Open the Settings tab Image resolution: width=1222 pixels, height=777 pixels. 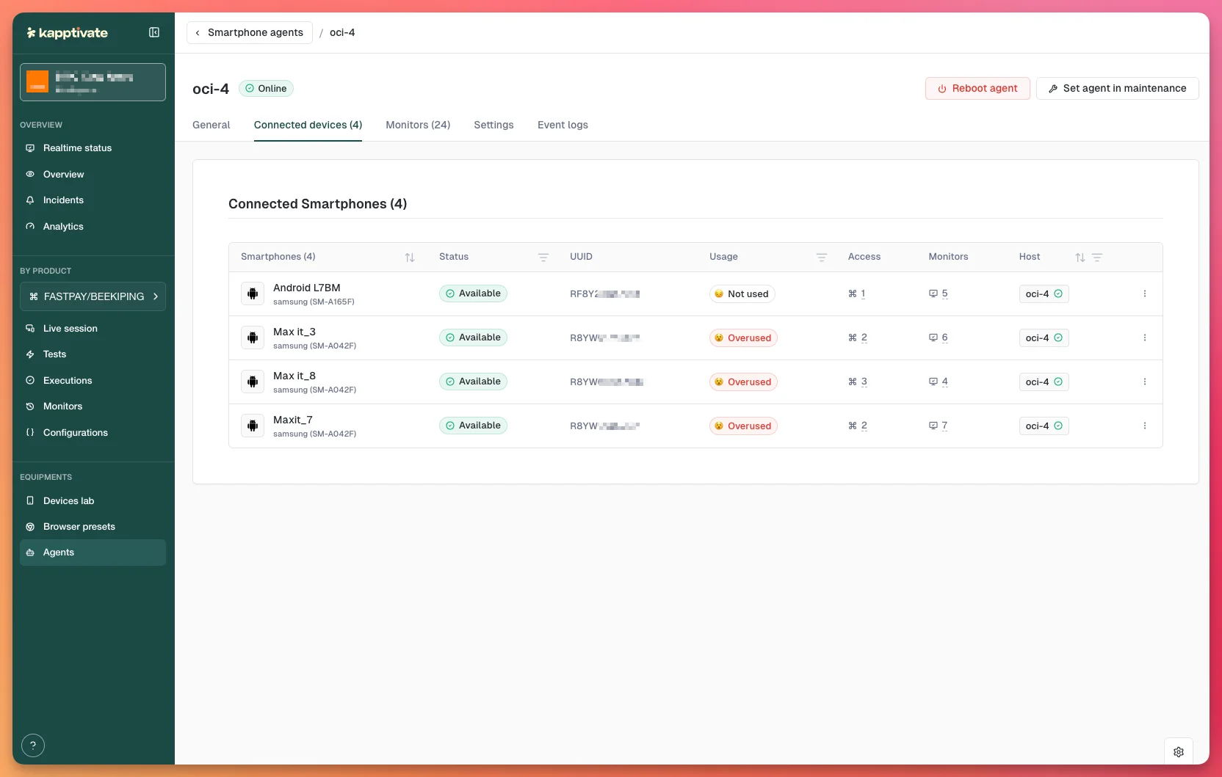click(x=493, y=125)
